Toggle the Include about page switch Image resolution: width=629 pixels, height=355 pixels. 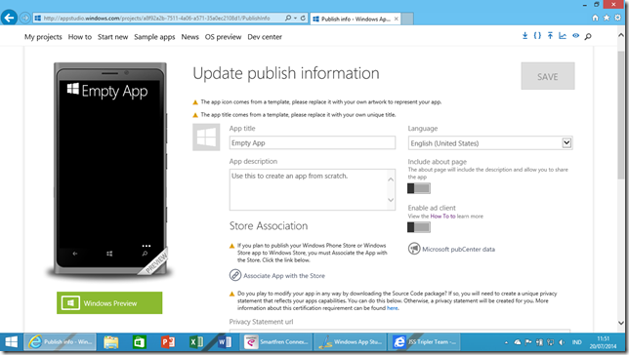[x=419, y=188]
